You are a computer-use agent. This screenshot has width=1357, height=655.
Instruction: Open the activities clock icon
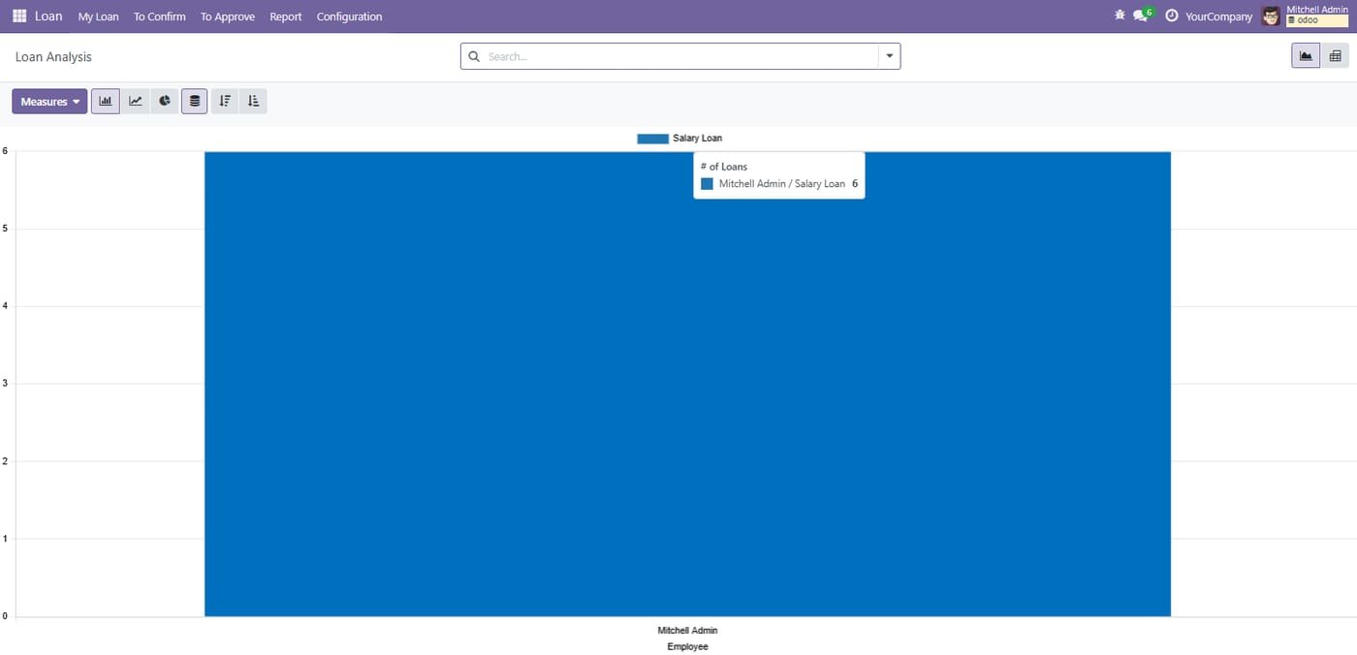pos(1172,16)
